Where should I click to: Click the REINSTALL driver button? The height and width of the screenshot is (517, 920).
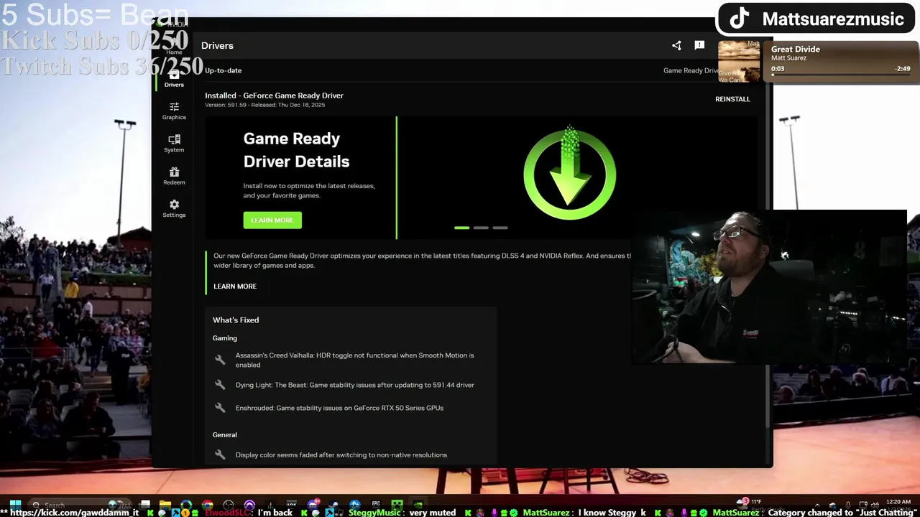pos(732,99)
